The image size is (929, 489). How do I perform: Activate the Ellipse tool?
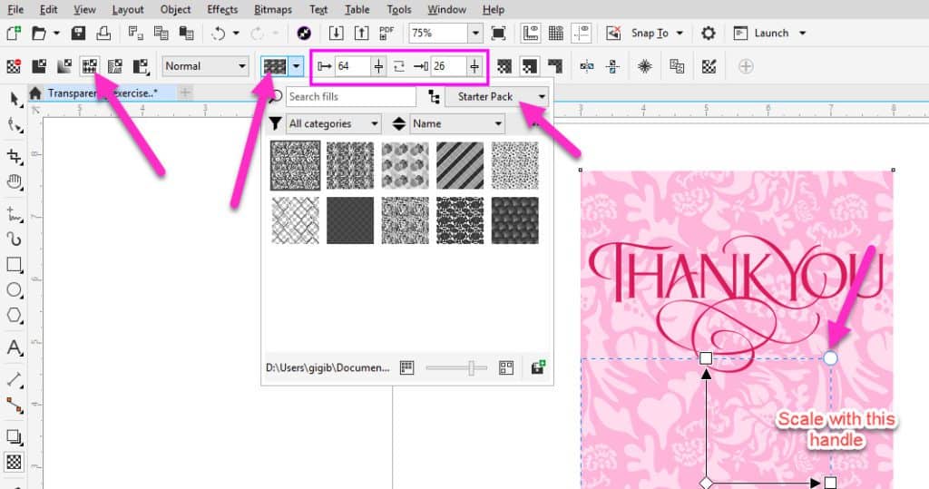tap(15, 291)
